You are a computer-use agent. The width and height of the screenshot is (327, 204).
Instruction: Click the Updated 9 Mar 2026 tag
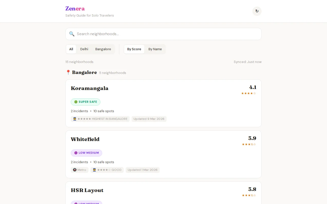149,119
